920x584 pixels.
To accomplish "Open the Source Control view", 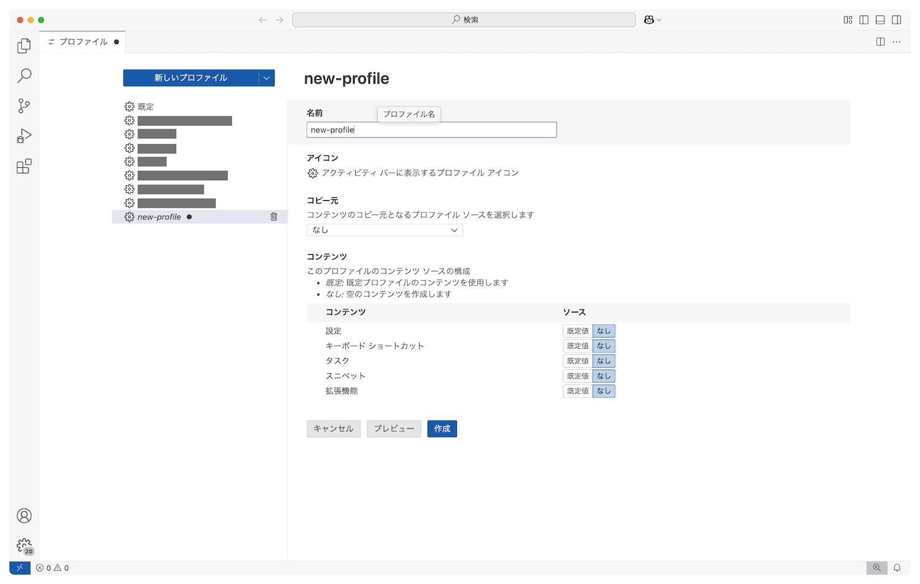I will click(24, 106).
